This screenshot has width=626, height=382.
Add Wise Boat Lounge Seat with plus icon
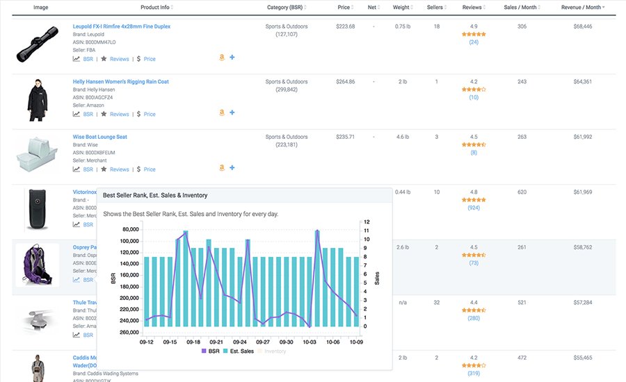click(x=232, y=168)
